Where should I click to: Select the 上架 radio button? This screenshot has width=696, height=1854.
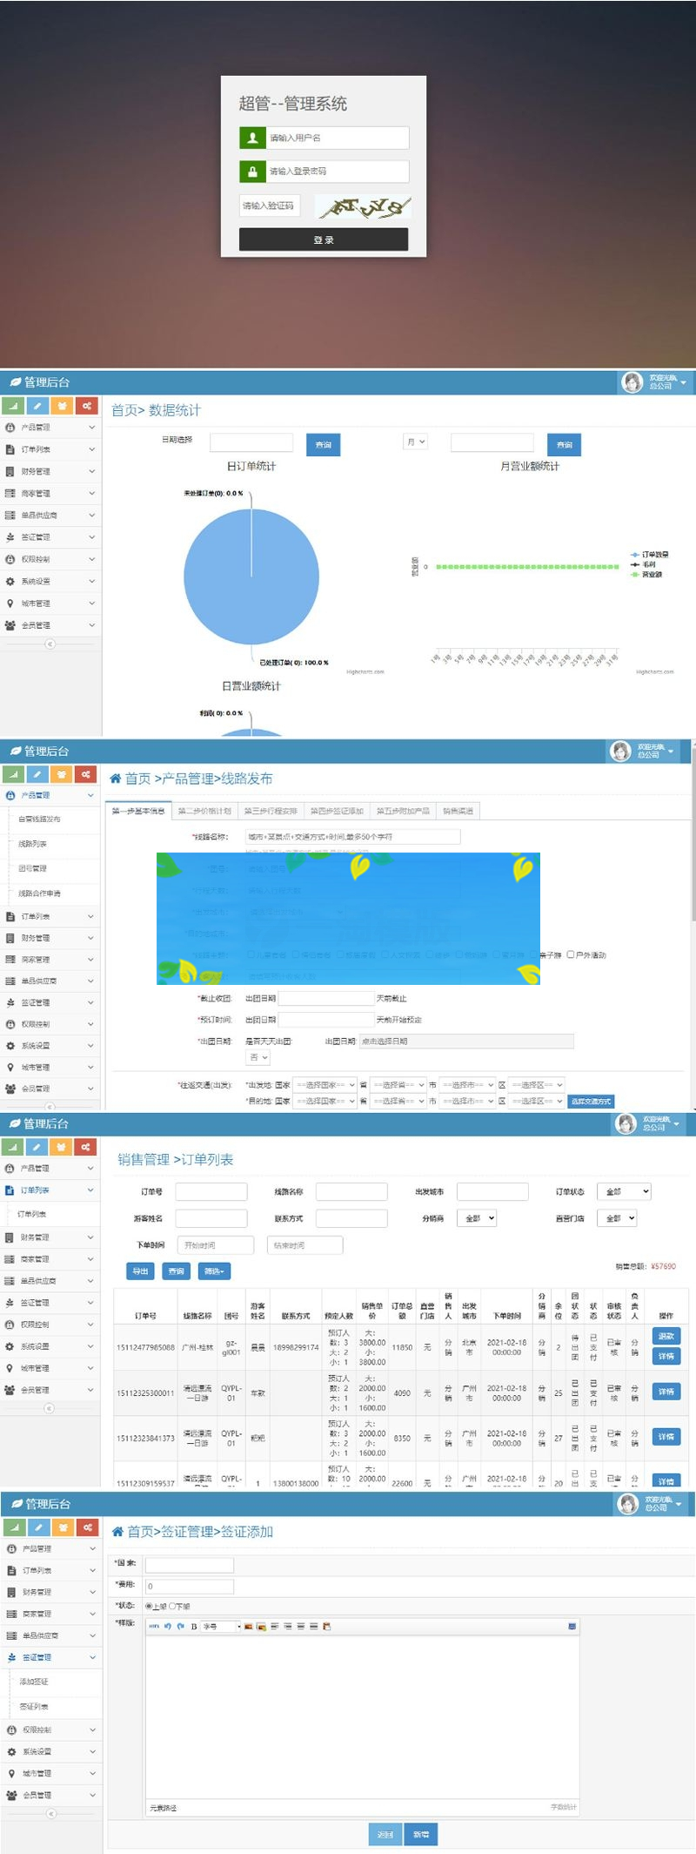[x=149, y=1606]
